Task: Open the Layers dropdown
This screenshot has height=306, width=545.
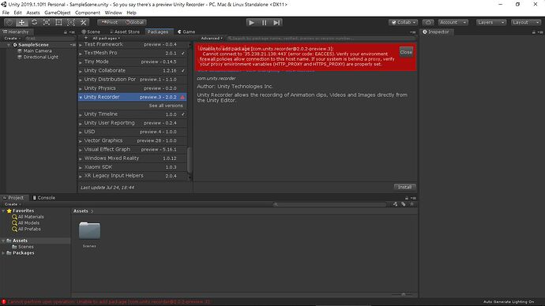Action: point(490,22)
